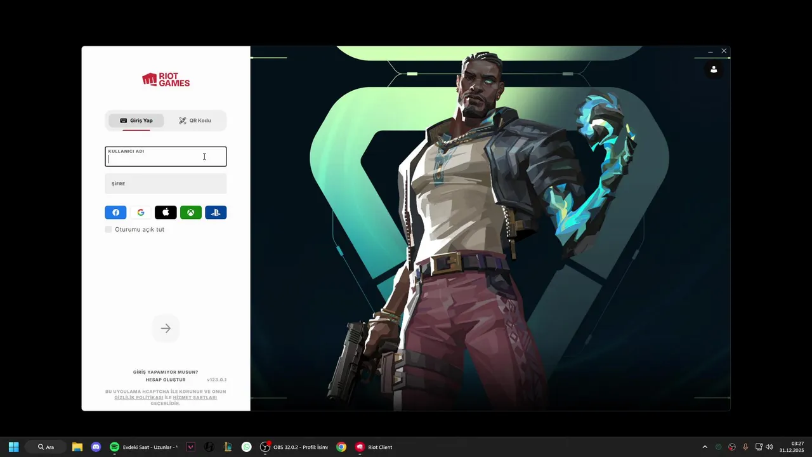Open Discord from the taskbar
The height and width of the screenshot is (457, 812).
(96, 447)
